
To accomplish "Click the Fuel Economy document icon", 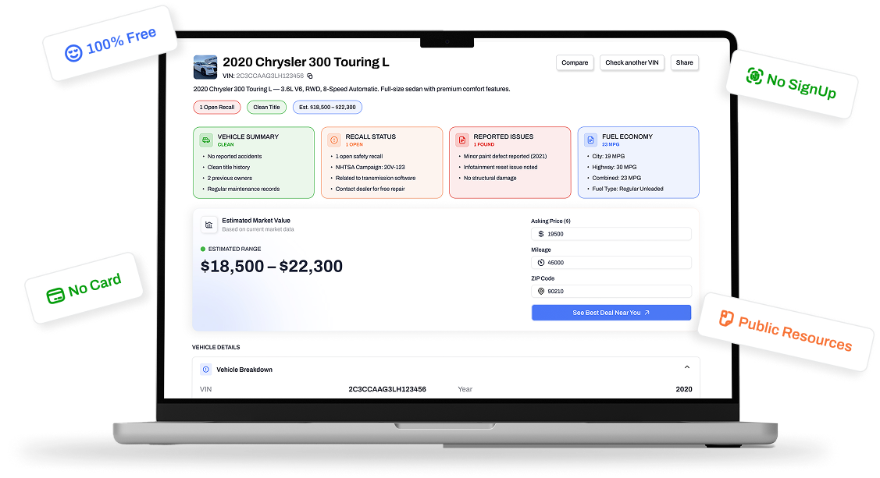I will pyautogui.click(x=591, y=140).
